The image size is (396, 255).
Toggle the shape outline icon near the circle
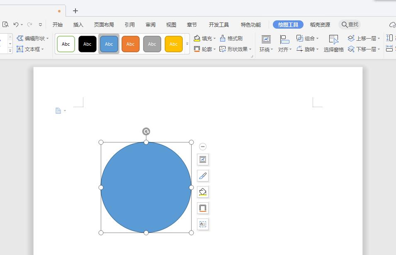coord(202,208)
